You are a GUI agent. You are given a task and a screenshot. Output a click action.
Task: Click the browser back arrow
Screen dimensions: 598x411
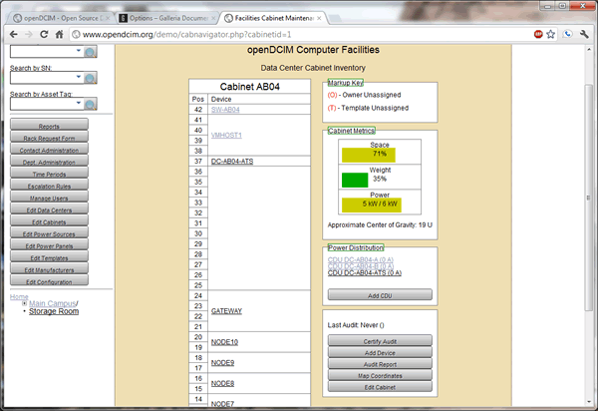pos(13,33)
